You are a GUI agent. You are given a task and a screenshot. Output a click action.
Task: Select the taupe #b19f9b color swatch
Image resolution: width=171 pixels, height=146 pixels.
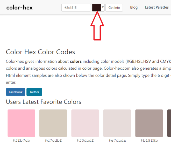(x=149, y=123)
